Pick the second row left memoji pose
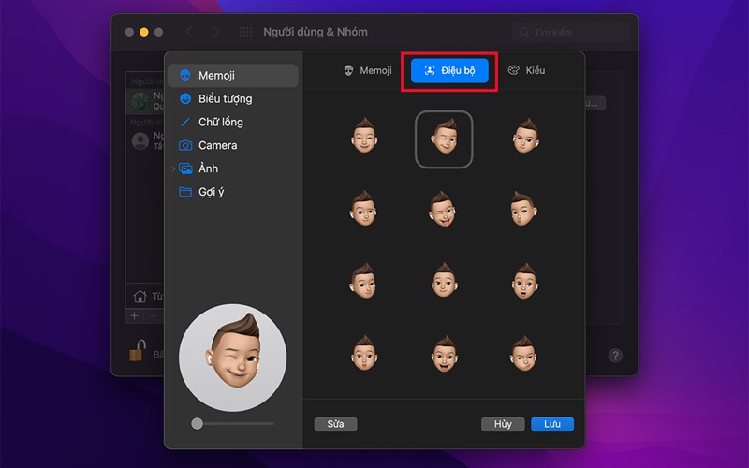Viewport: 749px width, 468px height. 363,209
